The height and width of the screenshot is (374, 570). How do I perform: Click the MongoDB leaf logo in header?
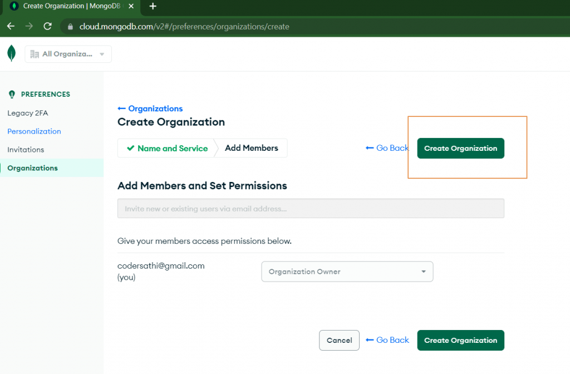pos(12,53)
